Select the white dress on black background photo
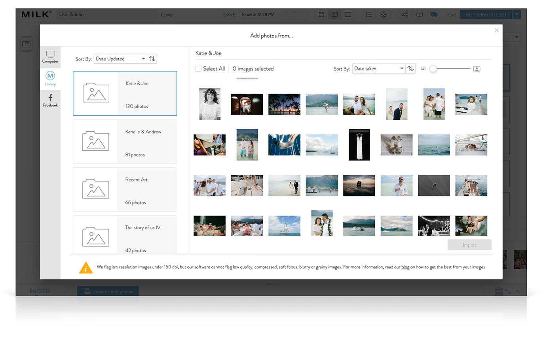Screen dimensions: 543x340 [x=359, y=145]
